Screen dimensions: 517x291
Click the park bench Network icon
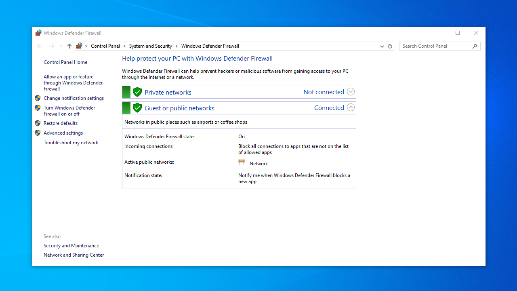(242, 162)
